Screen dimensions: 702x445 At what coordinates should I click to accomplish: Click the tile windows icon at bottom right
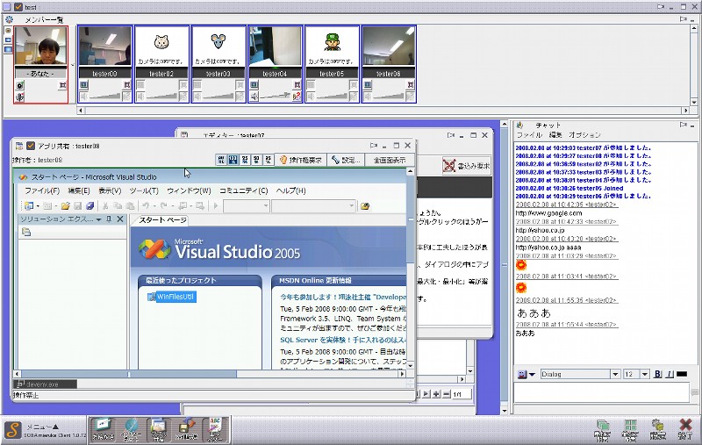[630, 430]
